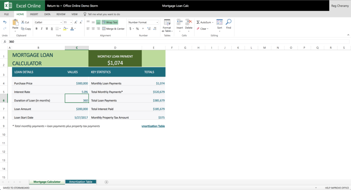The height and width of the screenshot is (190, 351).
Task: Open the Format as Table tool
Action: pyautogui.click(x=167, y=26)
